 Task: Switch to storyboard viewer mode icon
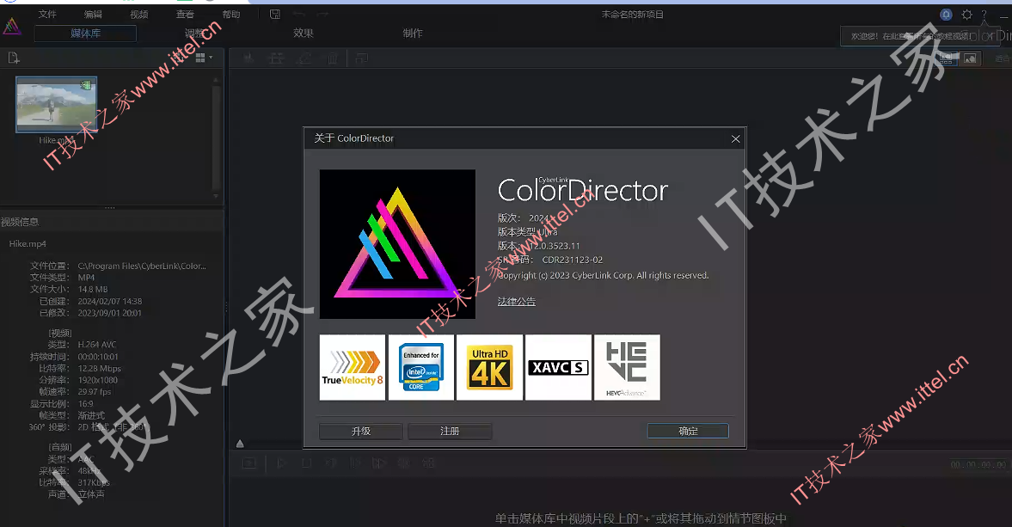(x=946, y=58)
